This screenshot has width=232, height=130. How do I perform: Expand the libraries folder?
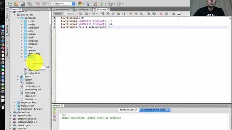pyautogui.click(x=22, y=44)
